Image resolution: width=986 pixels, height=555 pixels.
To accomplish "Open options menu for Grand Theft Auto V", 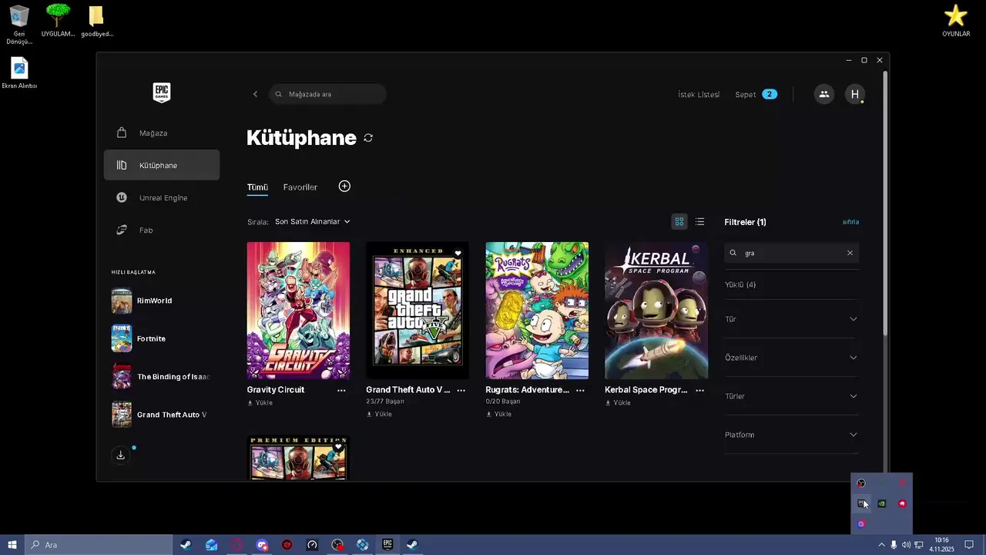I will point(461,390).
